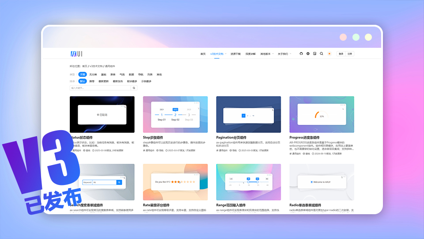Click the AXUI logo
Viewport: 424px width, 239px height.
point(76,54)
